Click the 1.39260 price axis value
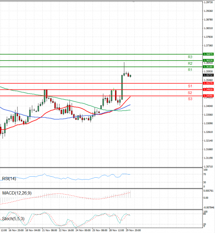Viewport: 215px width, 233px height. click(x=208, y=11)
